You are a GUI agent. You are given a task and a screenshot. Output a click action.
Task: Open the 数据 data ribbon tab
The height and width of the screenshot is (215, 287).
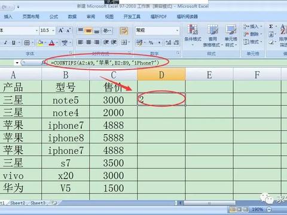click(72, 17)
